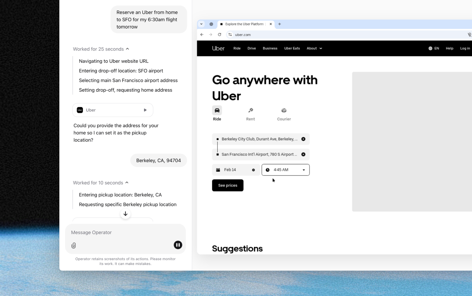The width and height of the screenshot is (472, 296).
Task: Click 'Entering pickup location: Berkeley, CA' step
Action: 120,195
